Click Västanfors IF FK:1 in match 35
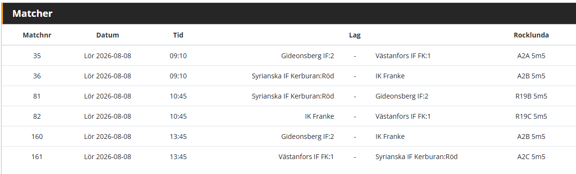Image resolution: width=576 pixels, height=174 pixels. pos(403,56)
